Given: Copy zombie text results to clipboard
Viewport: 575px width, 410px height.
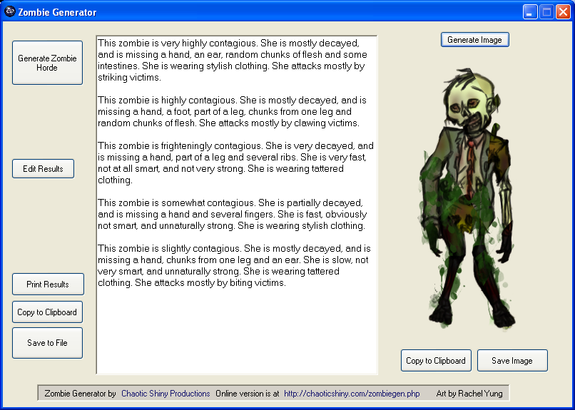Looking at the screenshot, I should 47,312.
